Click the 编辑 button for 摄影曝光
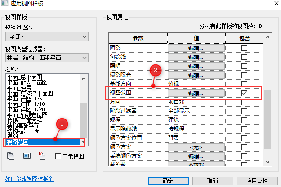Viewport: 281px width, 187px height. tap(196, 75)
